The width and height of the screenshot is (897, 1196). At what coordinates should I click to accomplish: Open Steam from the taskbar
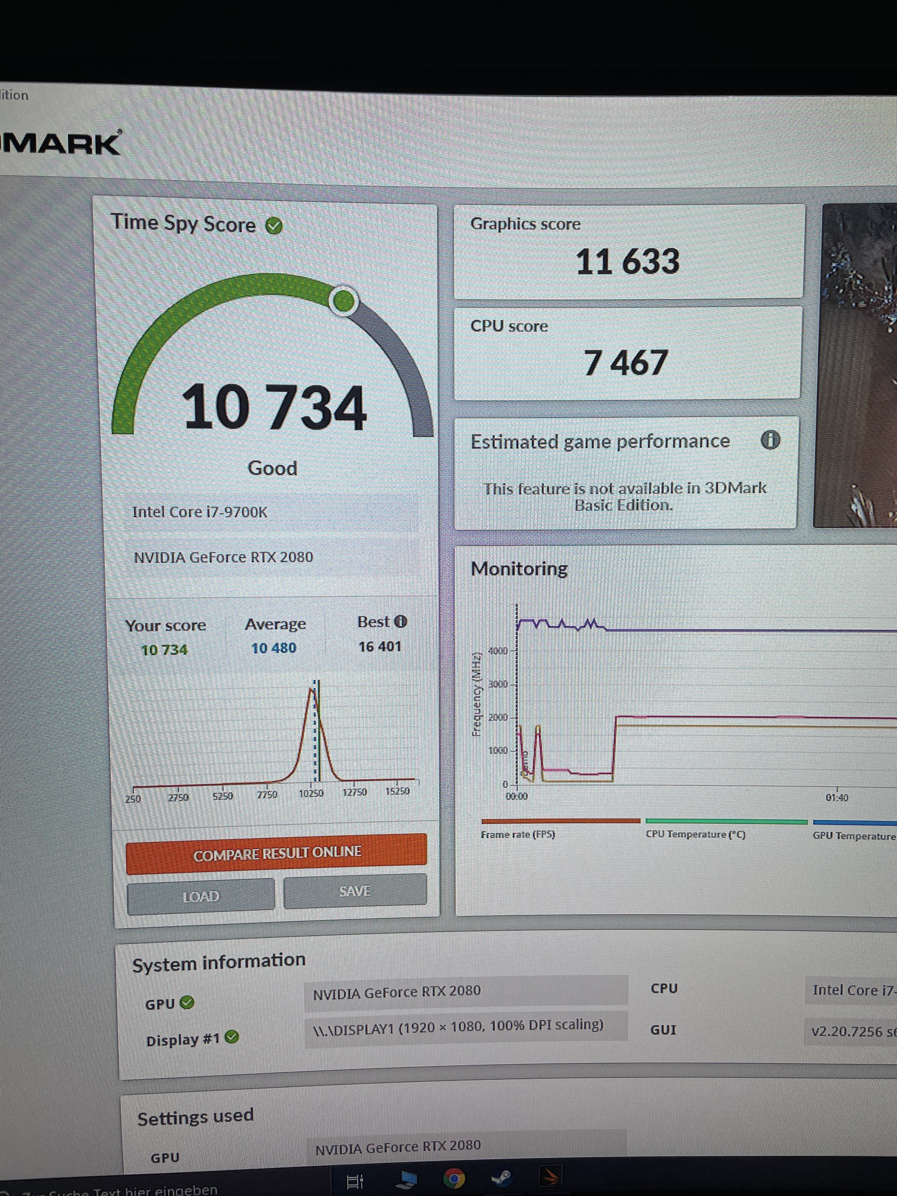502,1177
